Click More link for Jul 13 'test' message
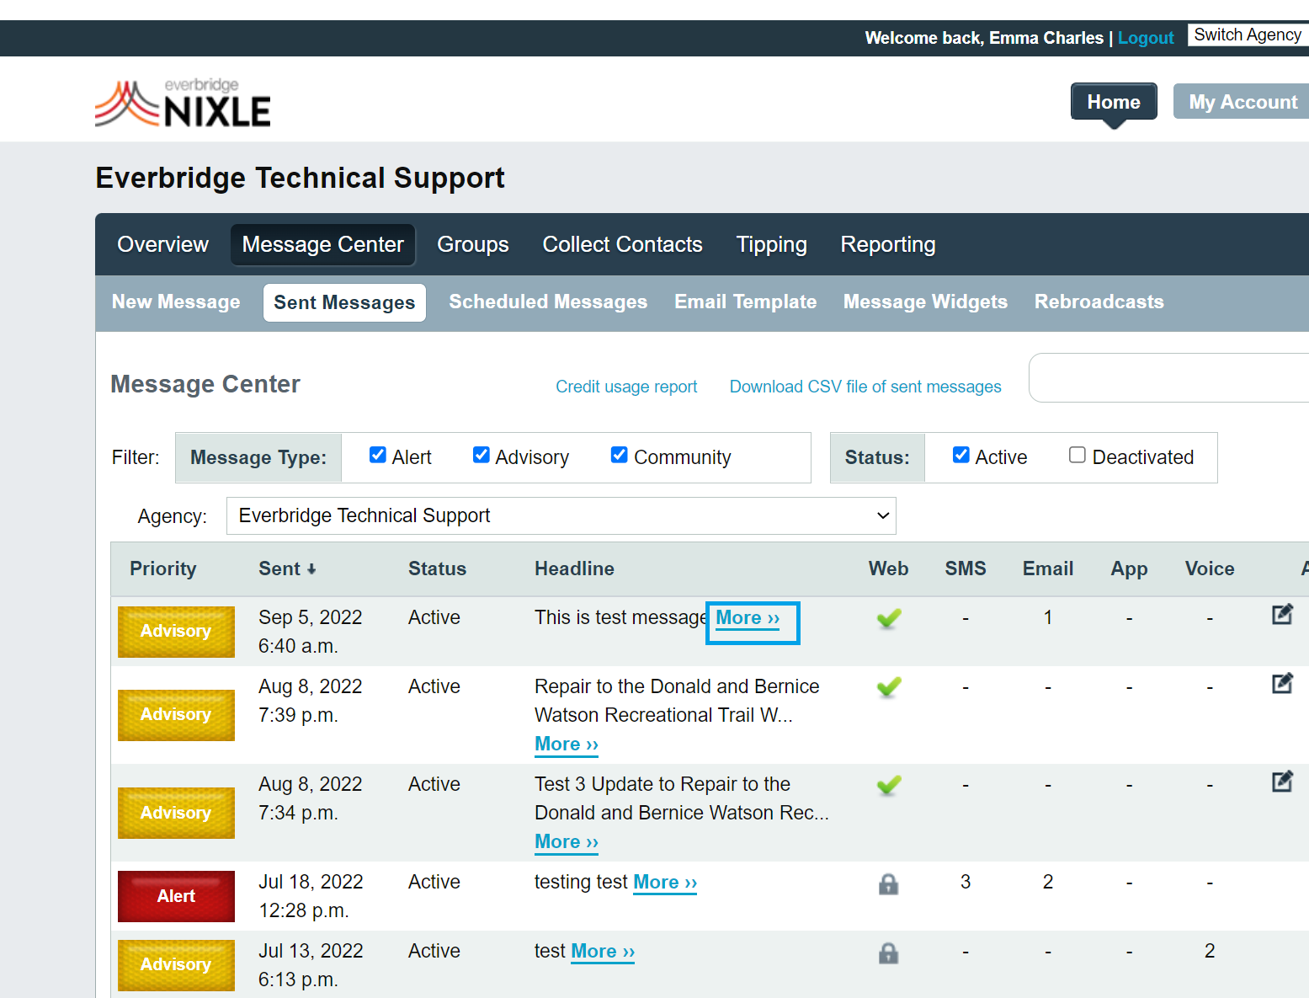1309x998 pixels. 603,952
